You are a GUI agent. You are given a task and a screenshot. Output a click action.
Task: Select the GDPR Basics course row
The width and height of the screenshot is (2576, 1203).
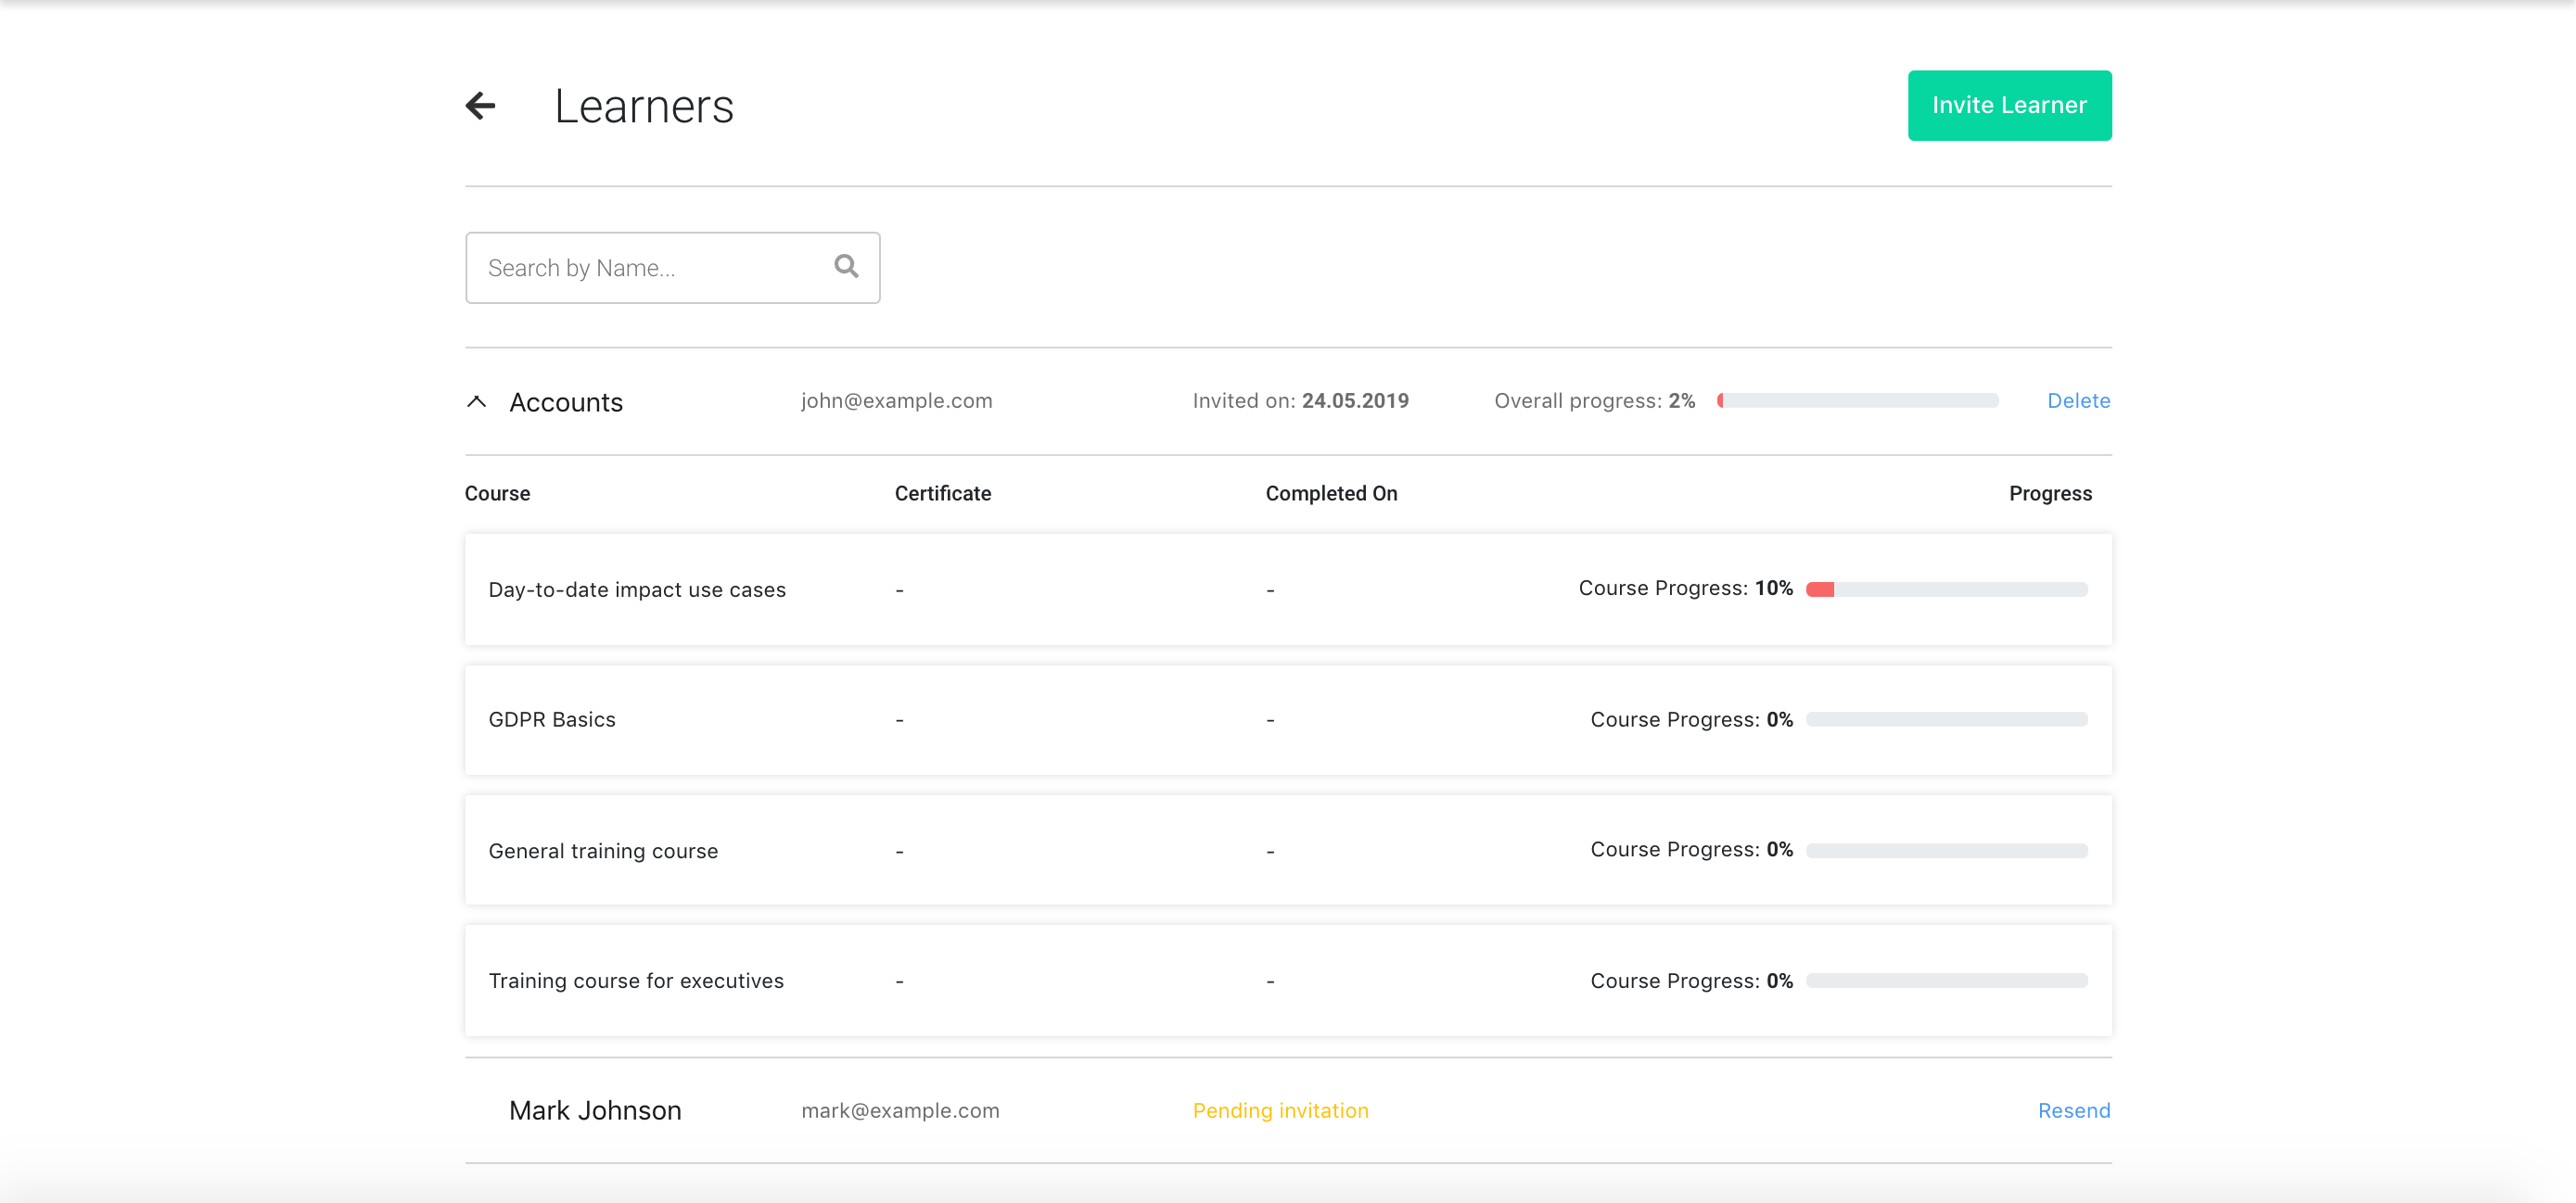point(552,719)
